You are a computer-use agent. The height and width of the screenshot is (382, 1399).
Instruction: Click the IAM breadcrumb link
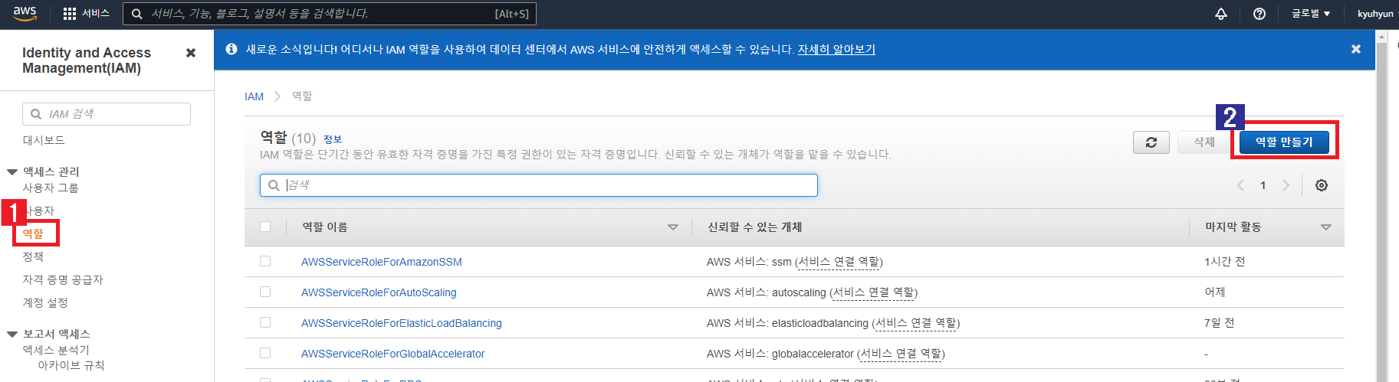click(x=254, y=96)
